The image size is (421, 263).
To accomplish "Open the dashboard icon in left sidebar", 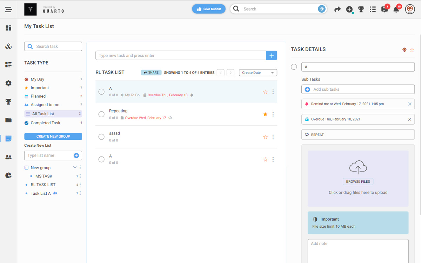I will [x=8, y=28].
